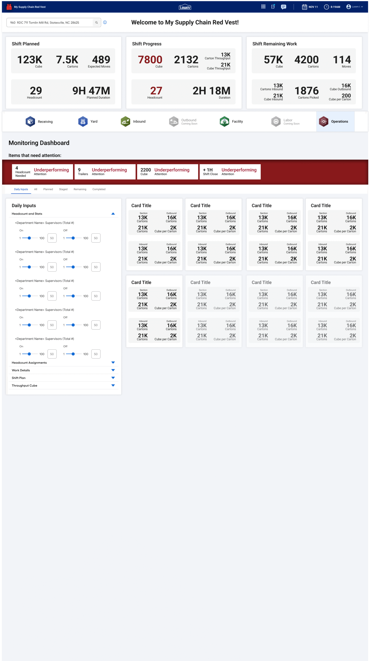Click the Operations gear icon
This screenshot has height=661, width=370.
(324, 122)
